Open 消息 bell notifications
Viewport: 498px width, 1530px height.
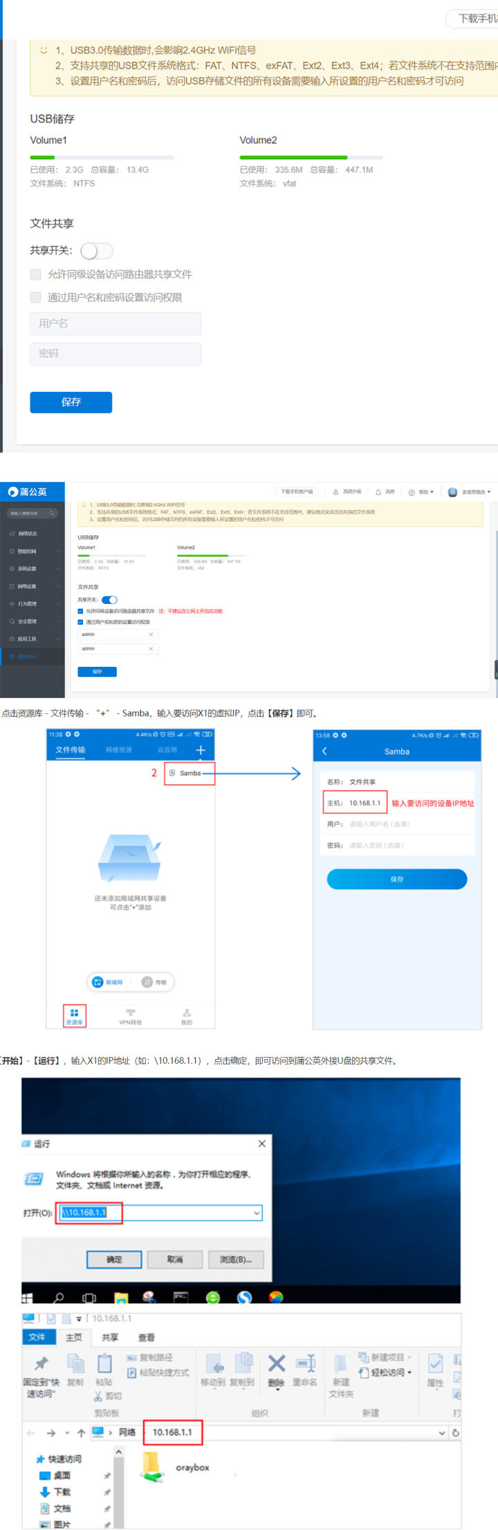point(378,492)
